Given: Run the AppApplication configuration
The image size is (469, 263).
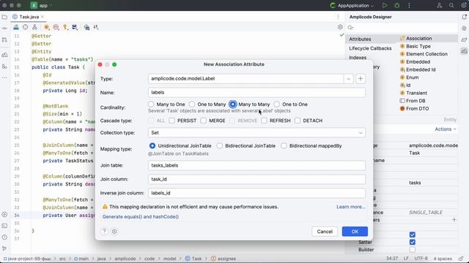Looking at the screenshot, I should [x=385, y=5].
